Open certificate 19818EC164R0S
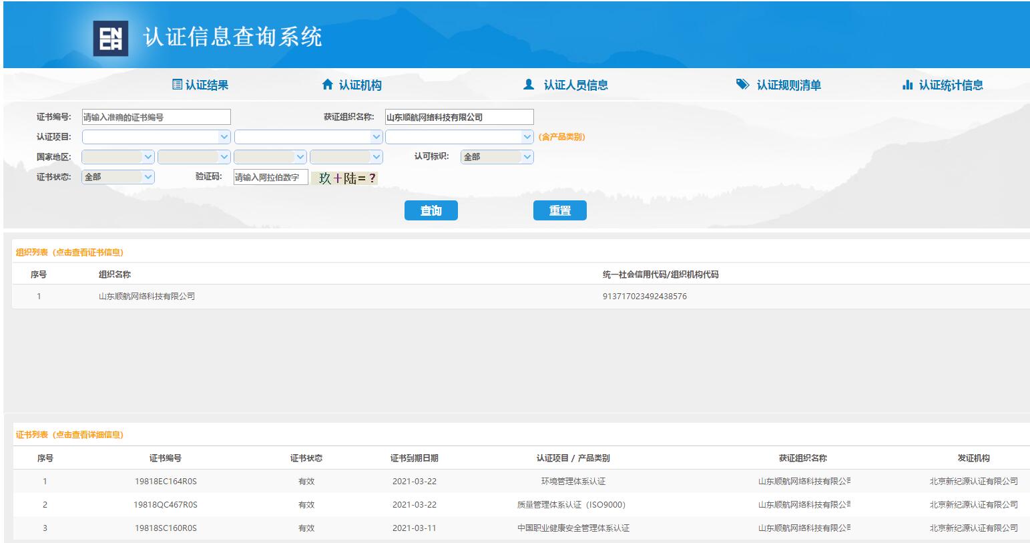Viewport: 1030px width, 543px height. coord(166,482)
